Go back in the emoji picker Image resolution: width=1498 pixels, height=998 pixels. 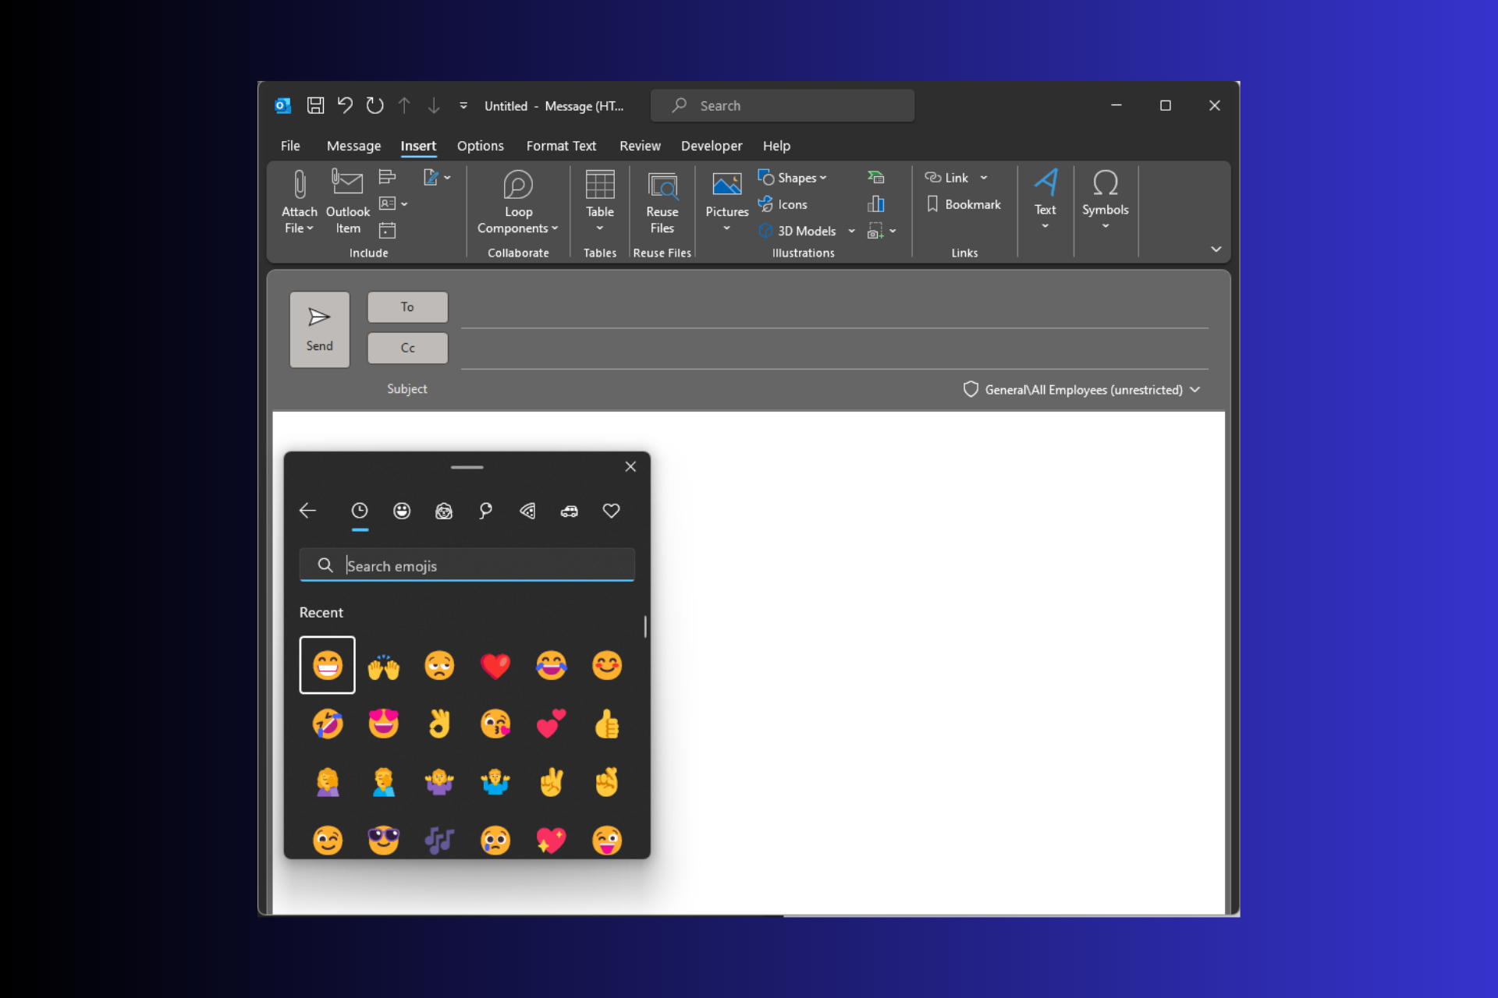[307, 511]
